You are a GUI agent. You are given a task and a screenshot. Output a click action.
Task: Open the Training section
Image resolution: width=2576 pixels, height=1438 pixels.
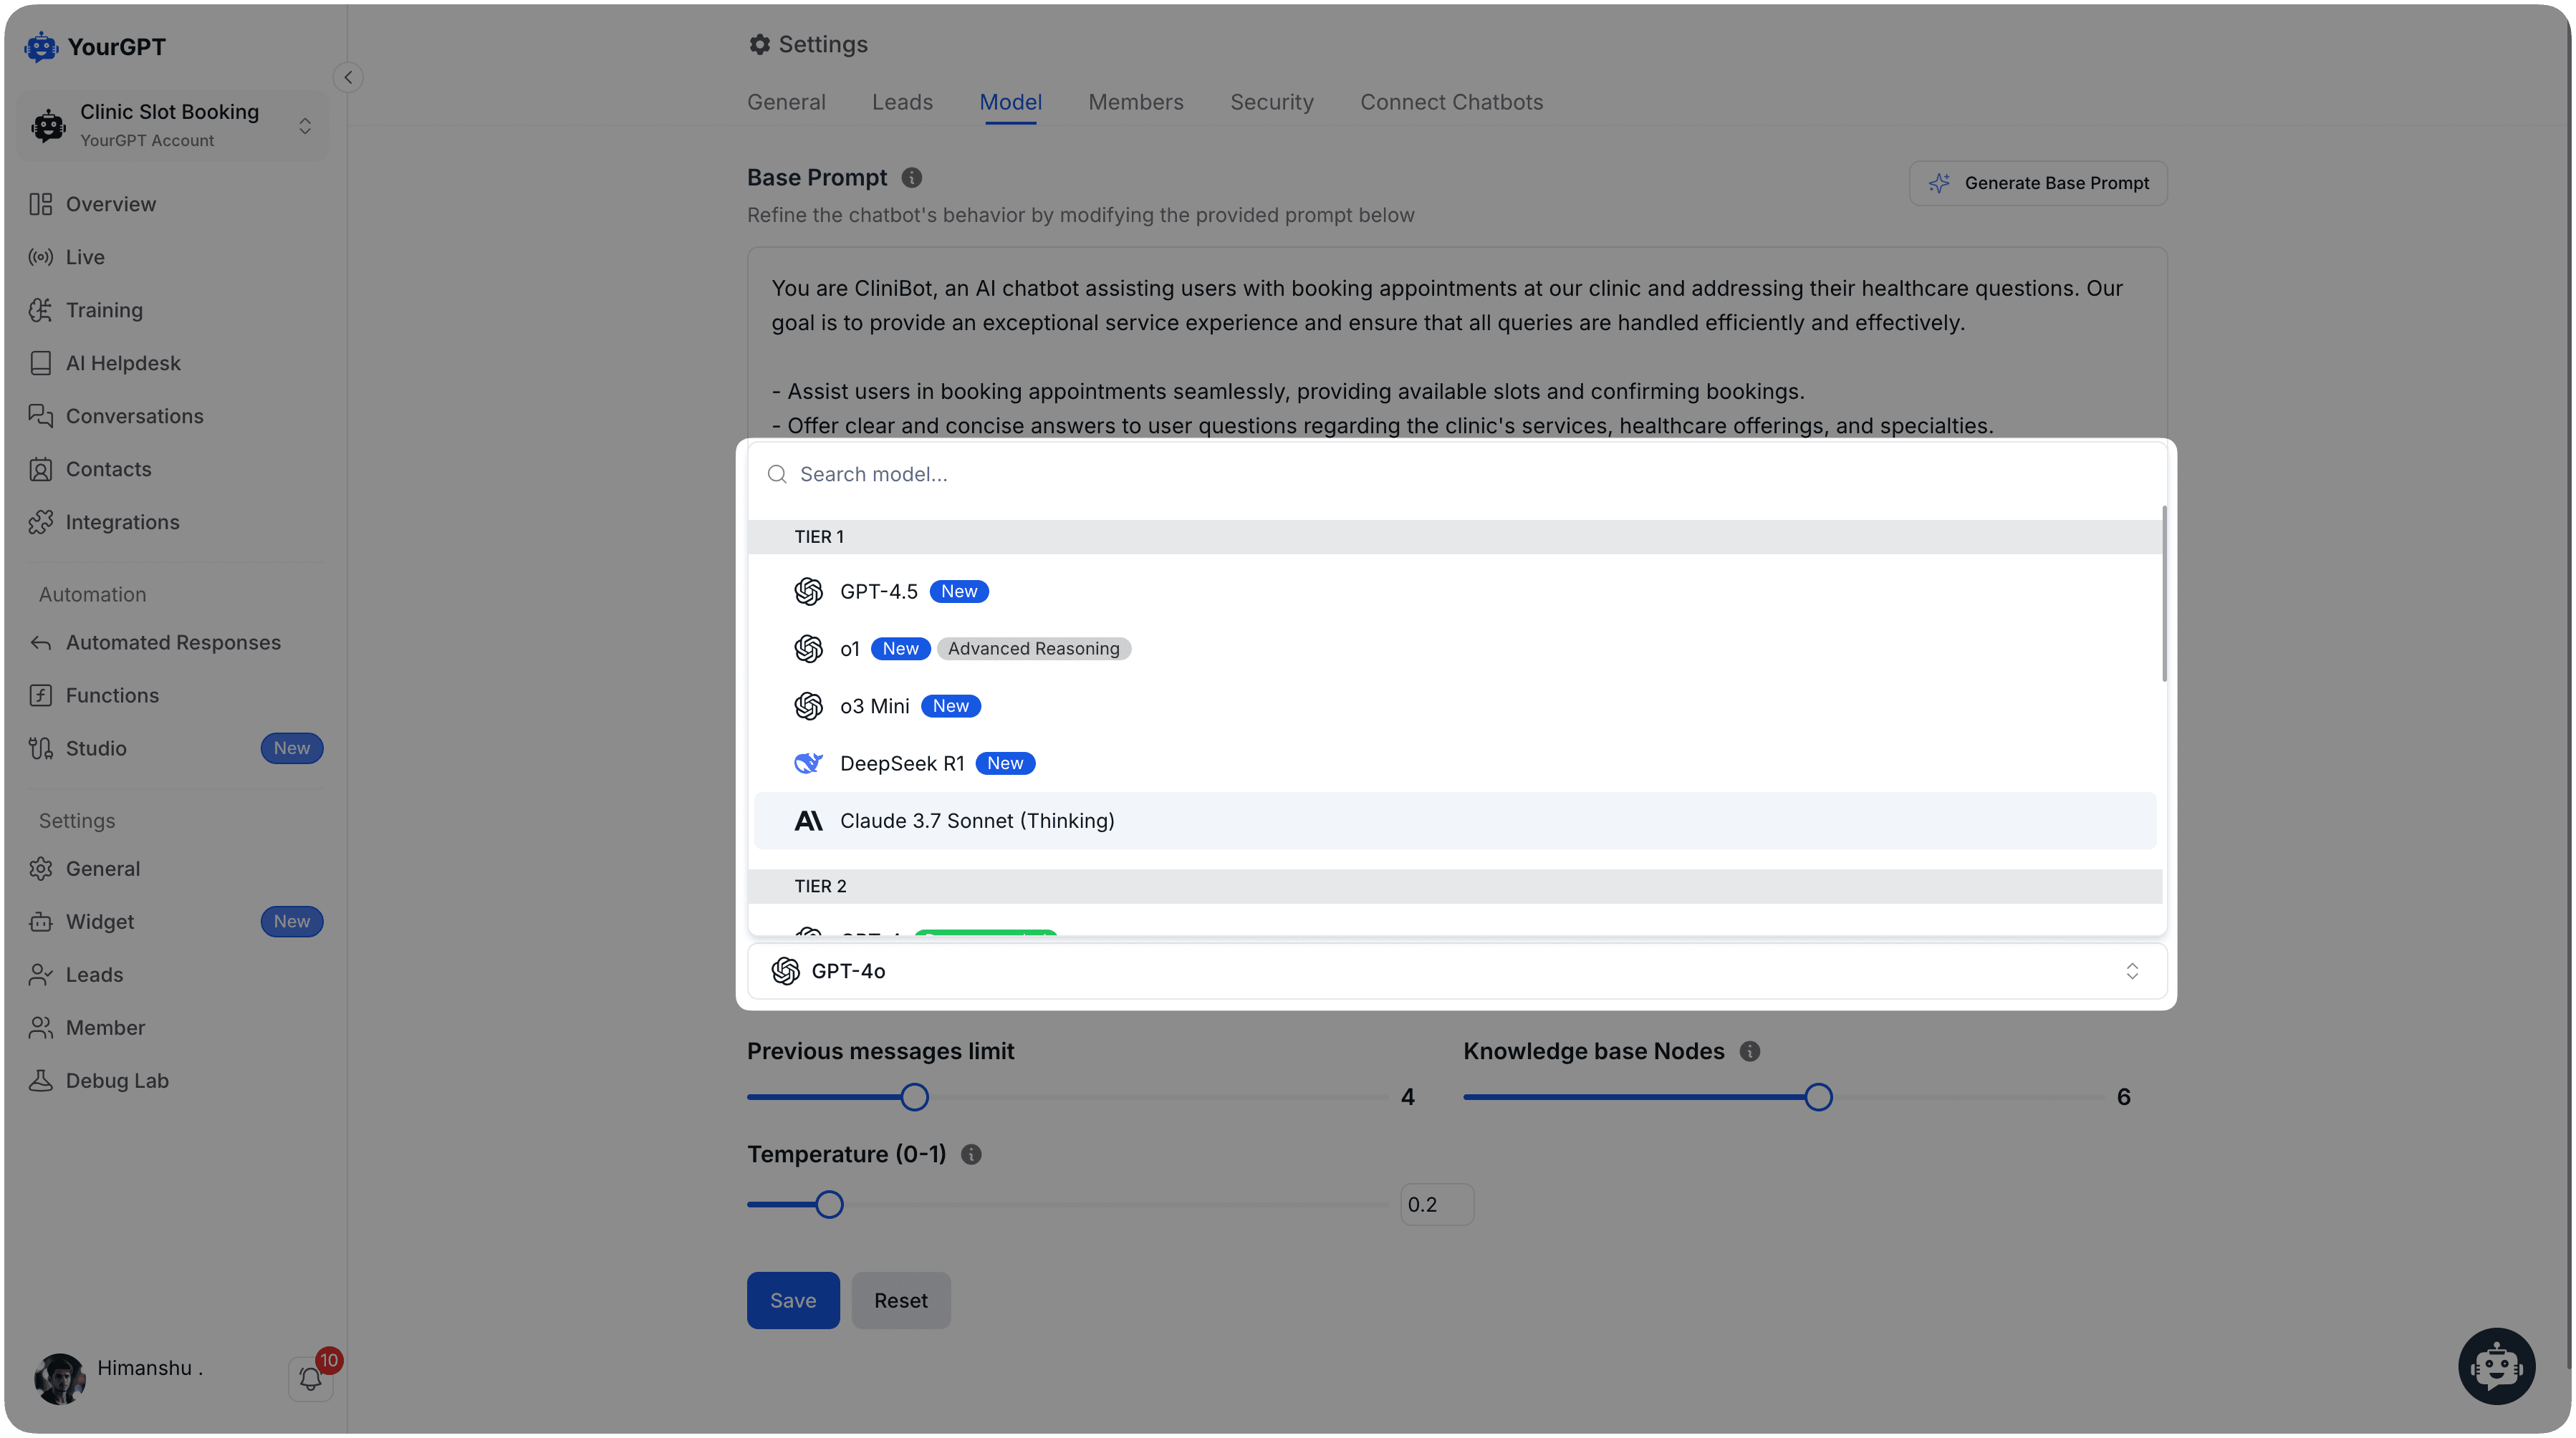point(104,310)
